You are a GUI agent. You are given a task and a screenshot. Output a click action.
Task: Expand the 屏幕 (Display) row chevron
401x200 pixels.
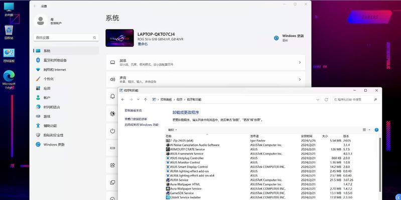click(x=300, y=62)
